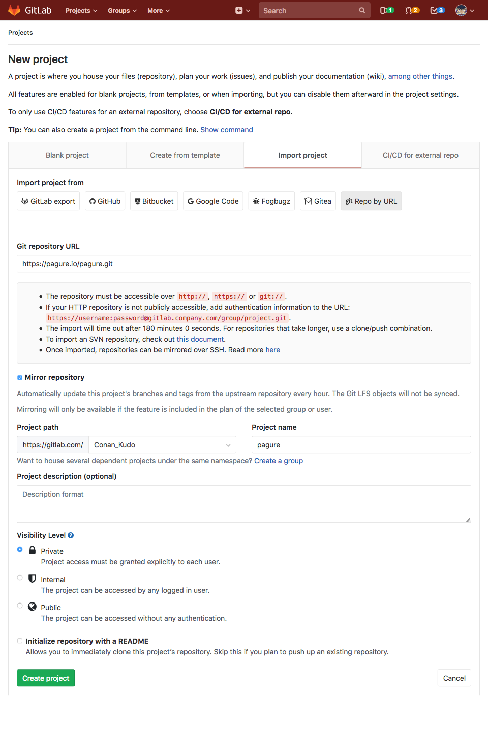This screenshot has width=488, height=754.
Task: Import from Bitbucket button with bucket icon
Action: tap(154, 201)
